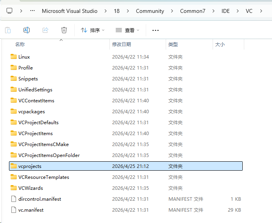The width and height of the screenshot is (272, 223).
Task: Click the share icon in the toolbar
Action: tap(45, 30)
